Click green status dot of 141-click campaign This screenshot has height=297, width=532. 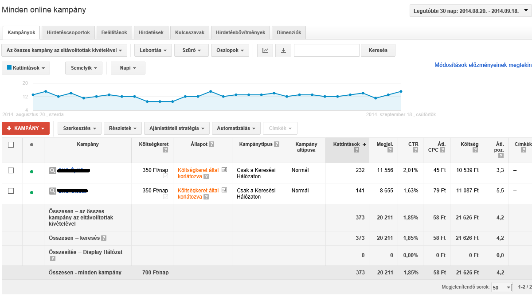tap(31, 192)
